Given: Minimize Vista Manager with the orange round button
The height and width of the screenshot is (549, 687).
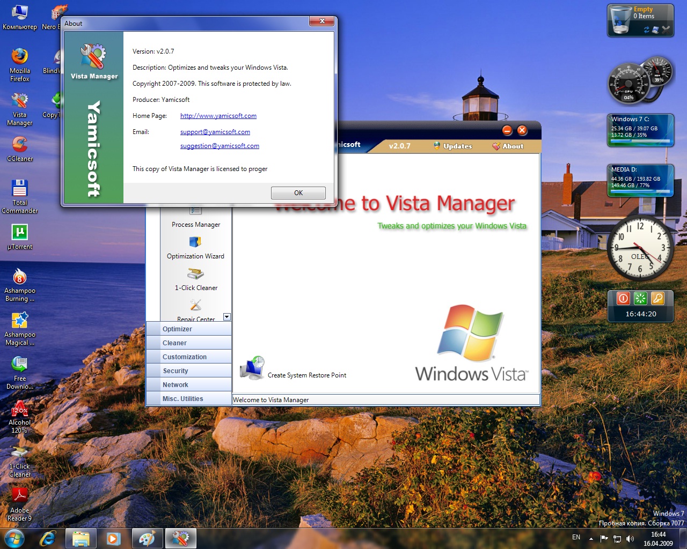Looking at the screenshot, I should click(x=507, y=130).
